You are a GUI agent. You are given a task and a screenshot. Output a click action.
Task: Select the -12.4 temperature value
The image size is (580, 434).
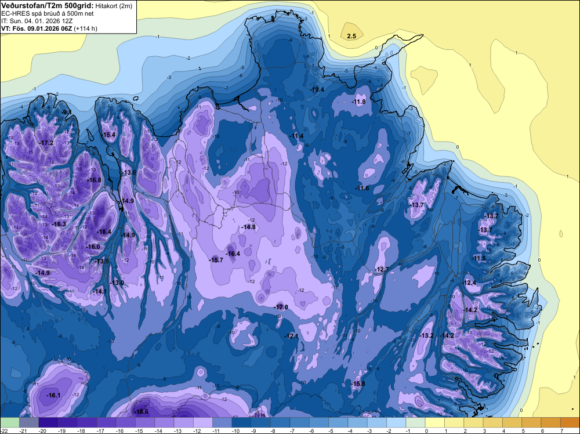click(x=469, y=283)
